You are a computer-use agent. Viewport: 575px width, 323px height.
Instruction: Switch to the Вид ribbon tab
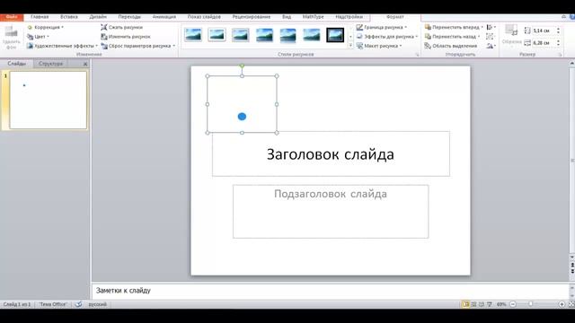point(287,17)
